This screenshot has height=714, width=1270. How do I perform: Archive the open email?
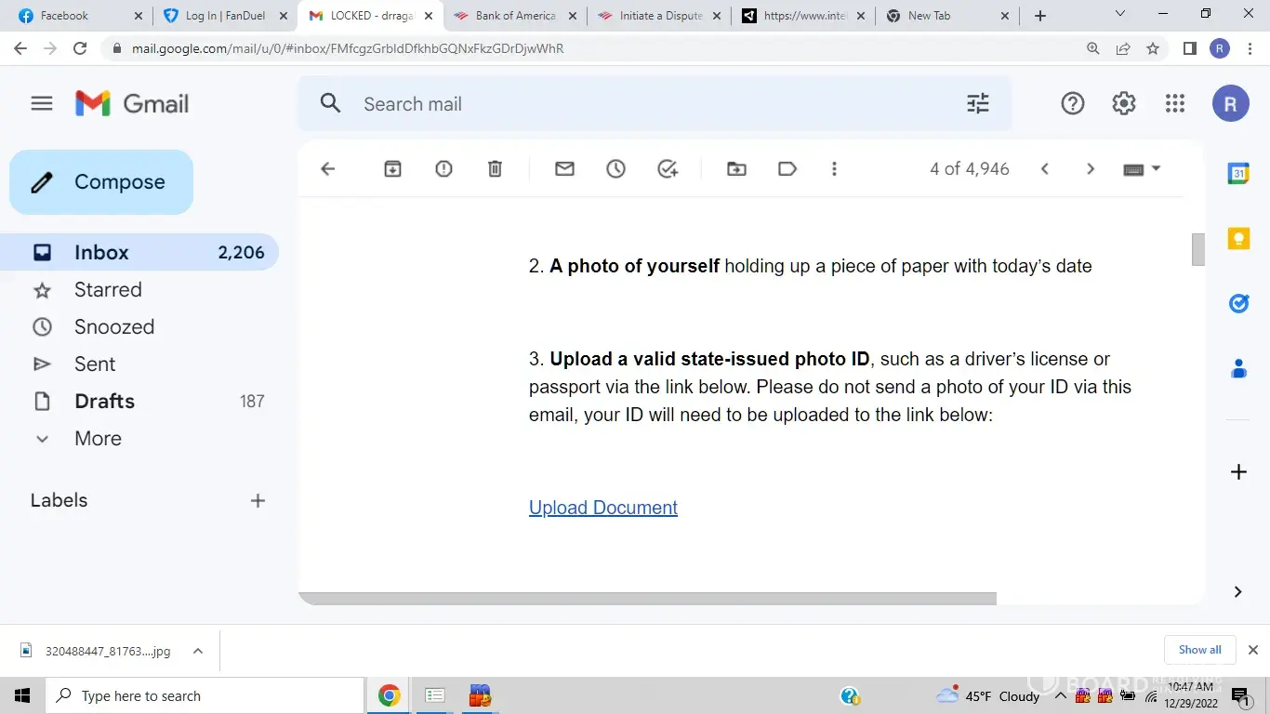[392, 168]
